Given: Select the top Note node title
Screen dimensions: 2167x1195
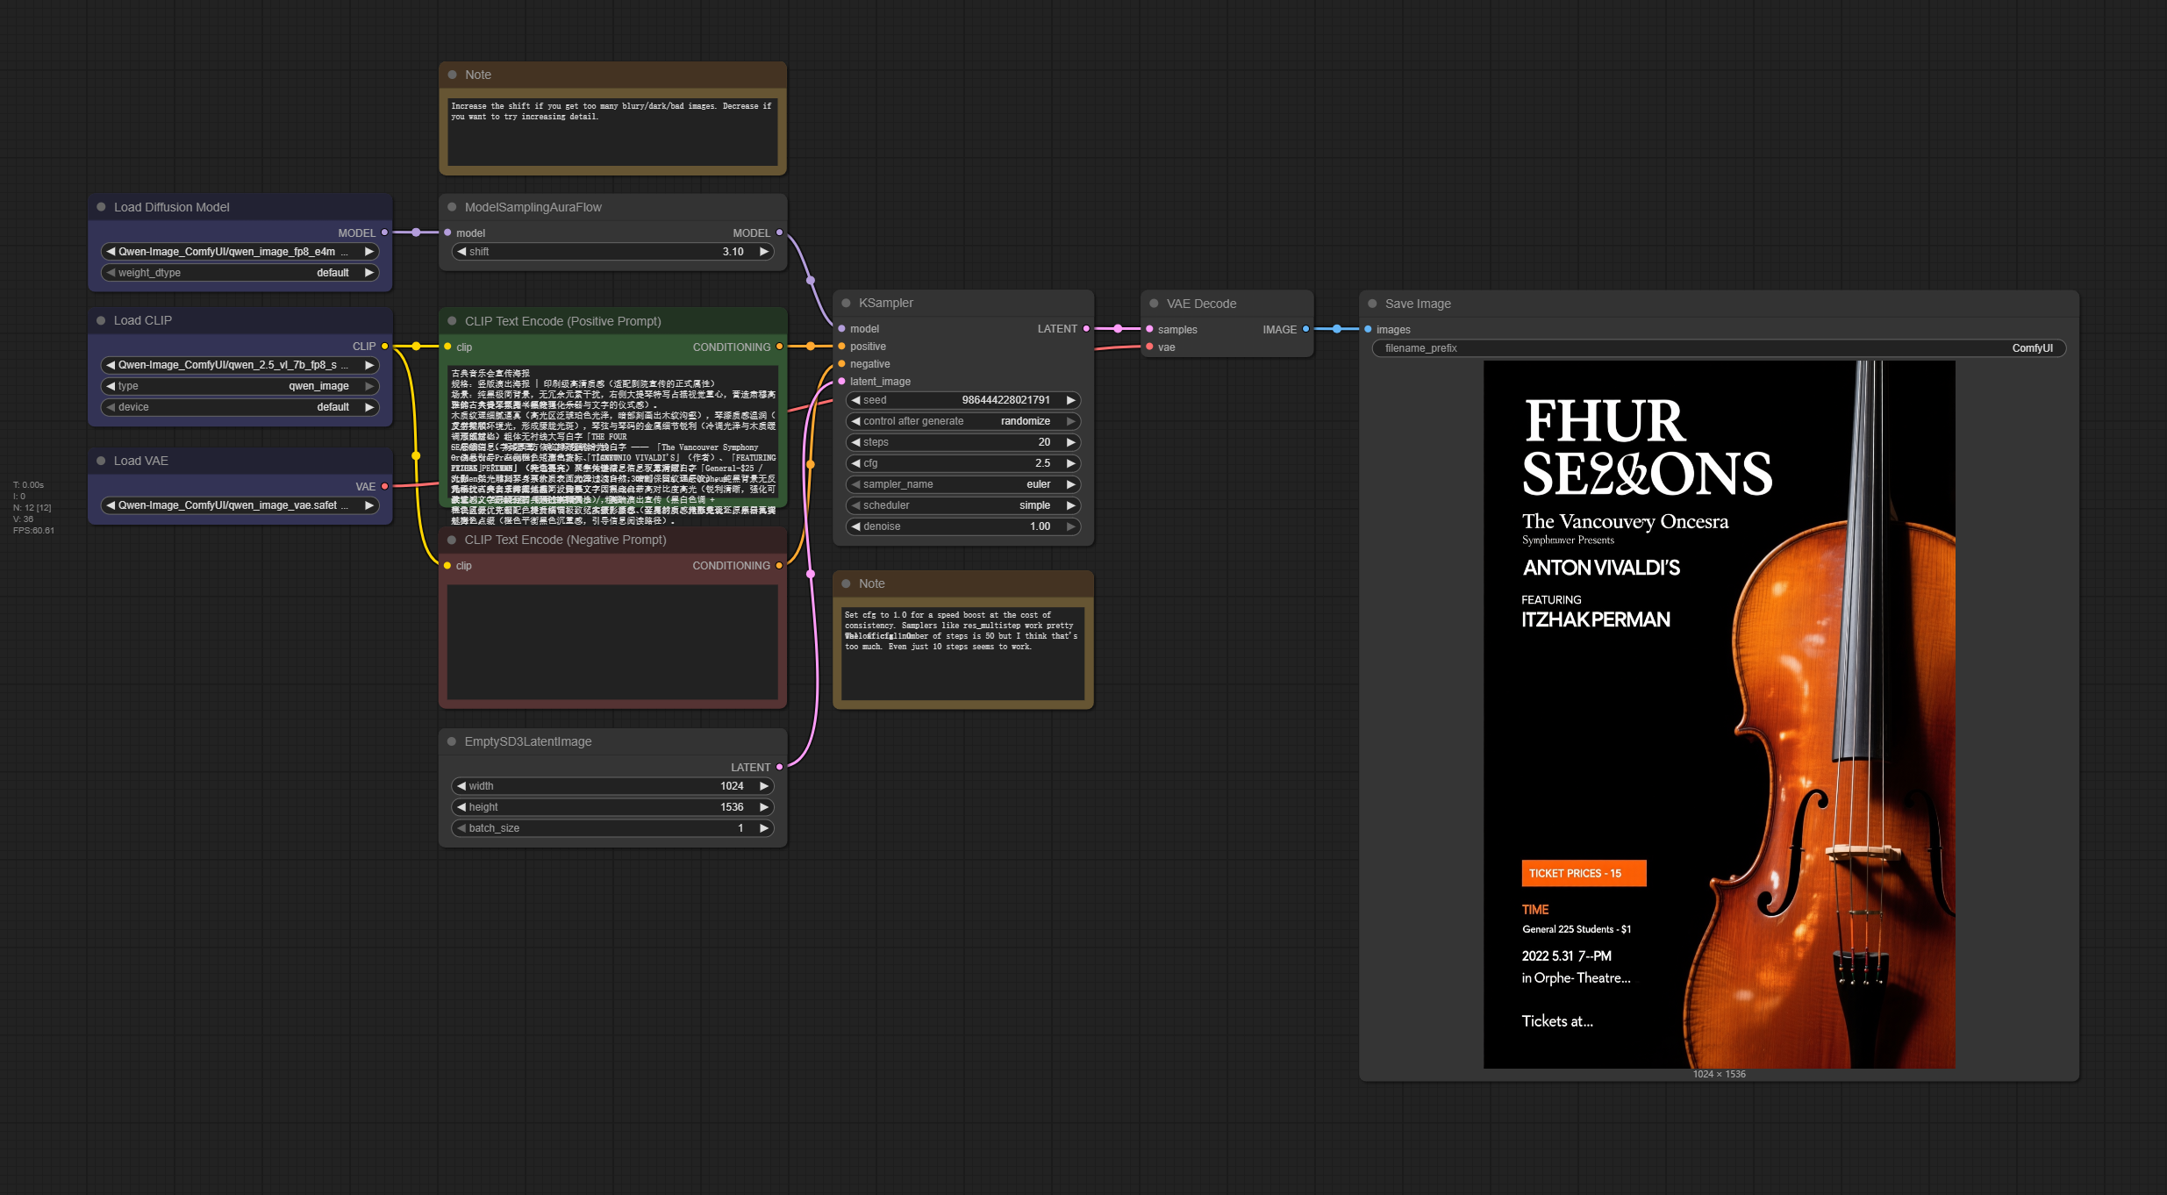Looking at the screenshot, I should (x=478, y=75).
